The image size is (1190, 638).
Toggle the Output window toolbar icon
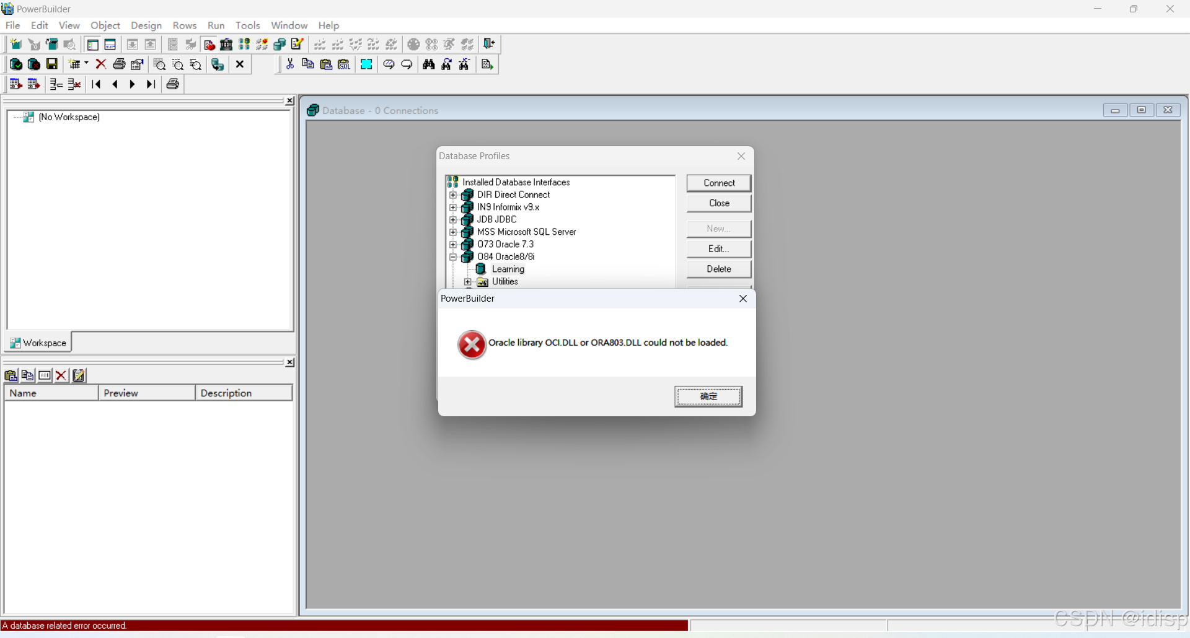click(110, 44)
